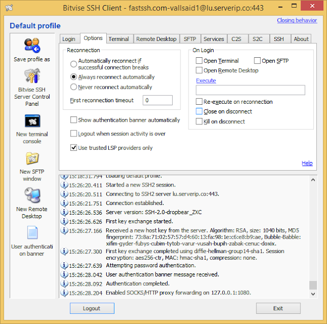Viewport: 327px width, 324px height.
Task: Click the Logout button
Action: point(92,308)
